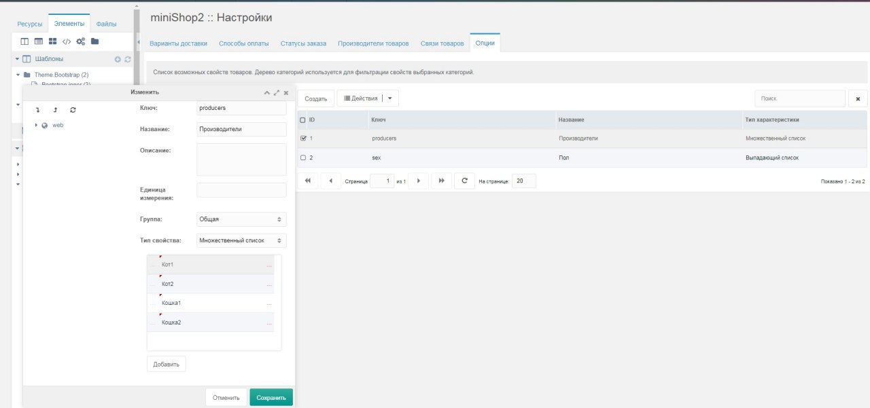The height and width of the screenshot is (408, 870).
Task: Click the Единица измерения input field
Action: pos(241,190)
